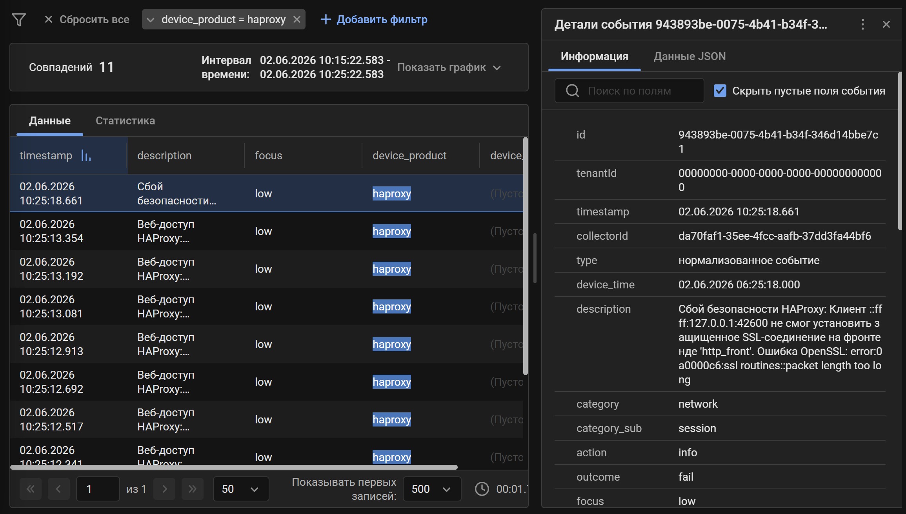Select the event row at 10:25:12.692
This screenshot has width=906, height=514.
267,382
